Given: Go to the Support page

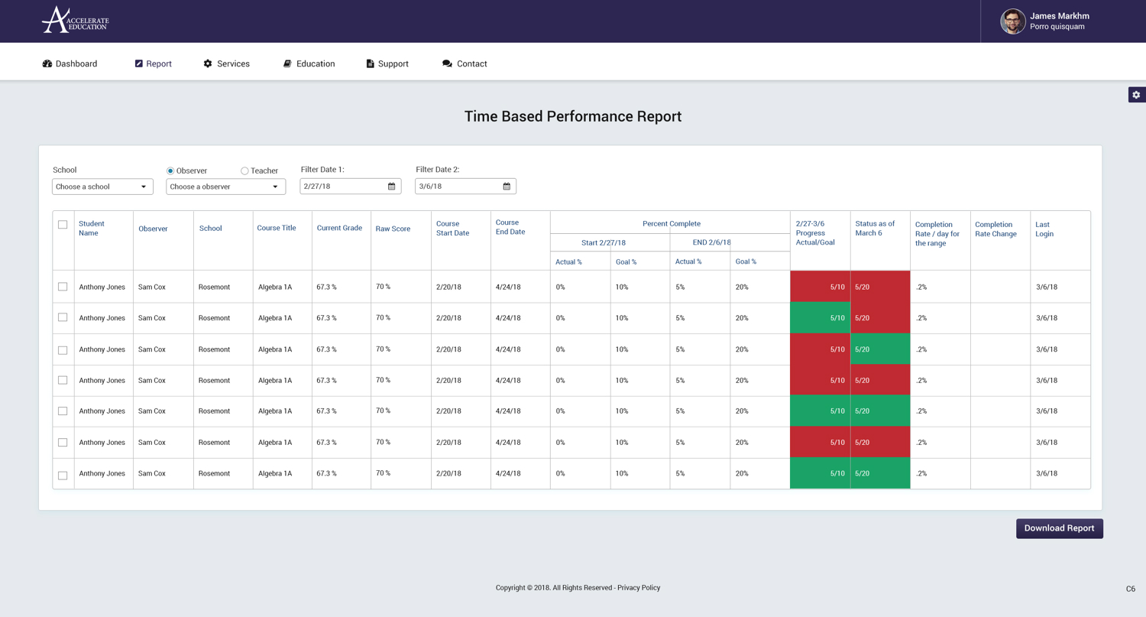Looking at the screenshot, I should coord(387,63).
